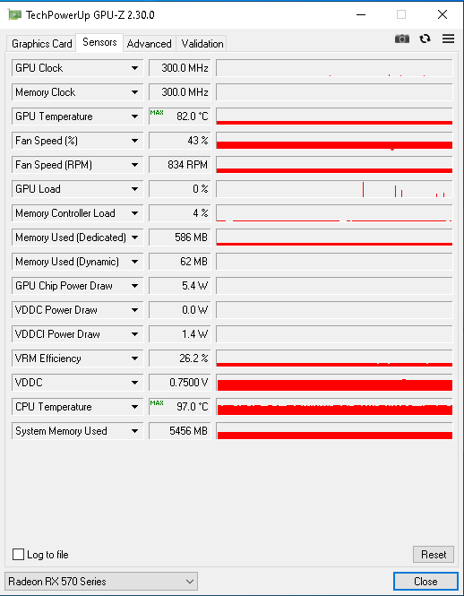Screen dimensions: 464x596
Task: Open the VDDC voltage sensor dropdown
Action: pos(134,383)
